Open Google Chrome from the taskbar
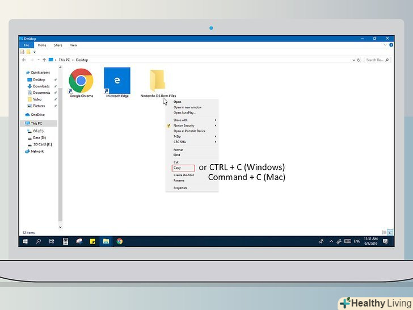The height and width of the screenshot is (310, 413). tap(120, 241)
